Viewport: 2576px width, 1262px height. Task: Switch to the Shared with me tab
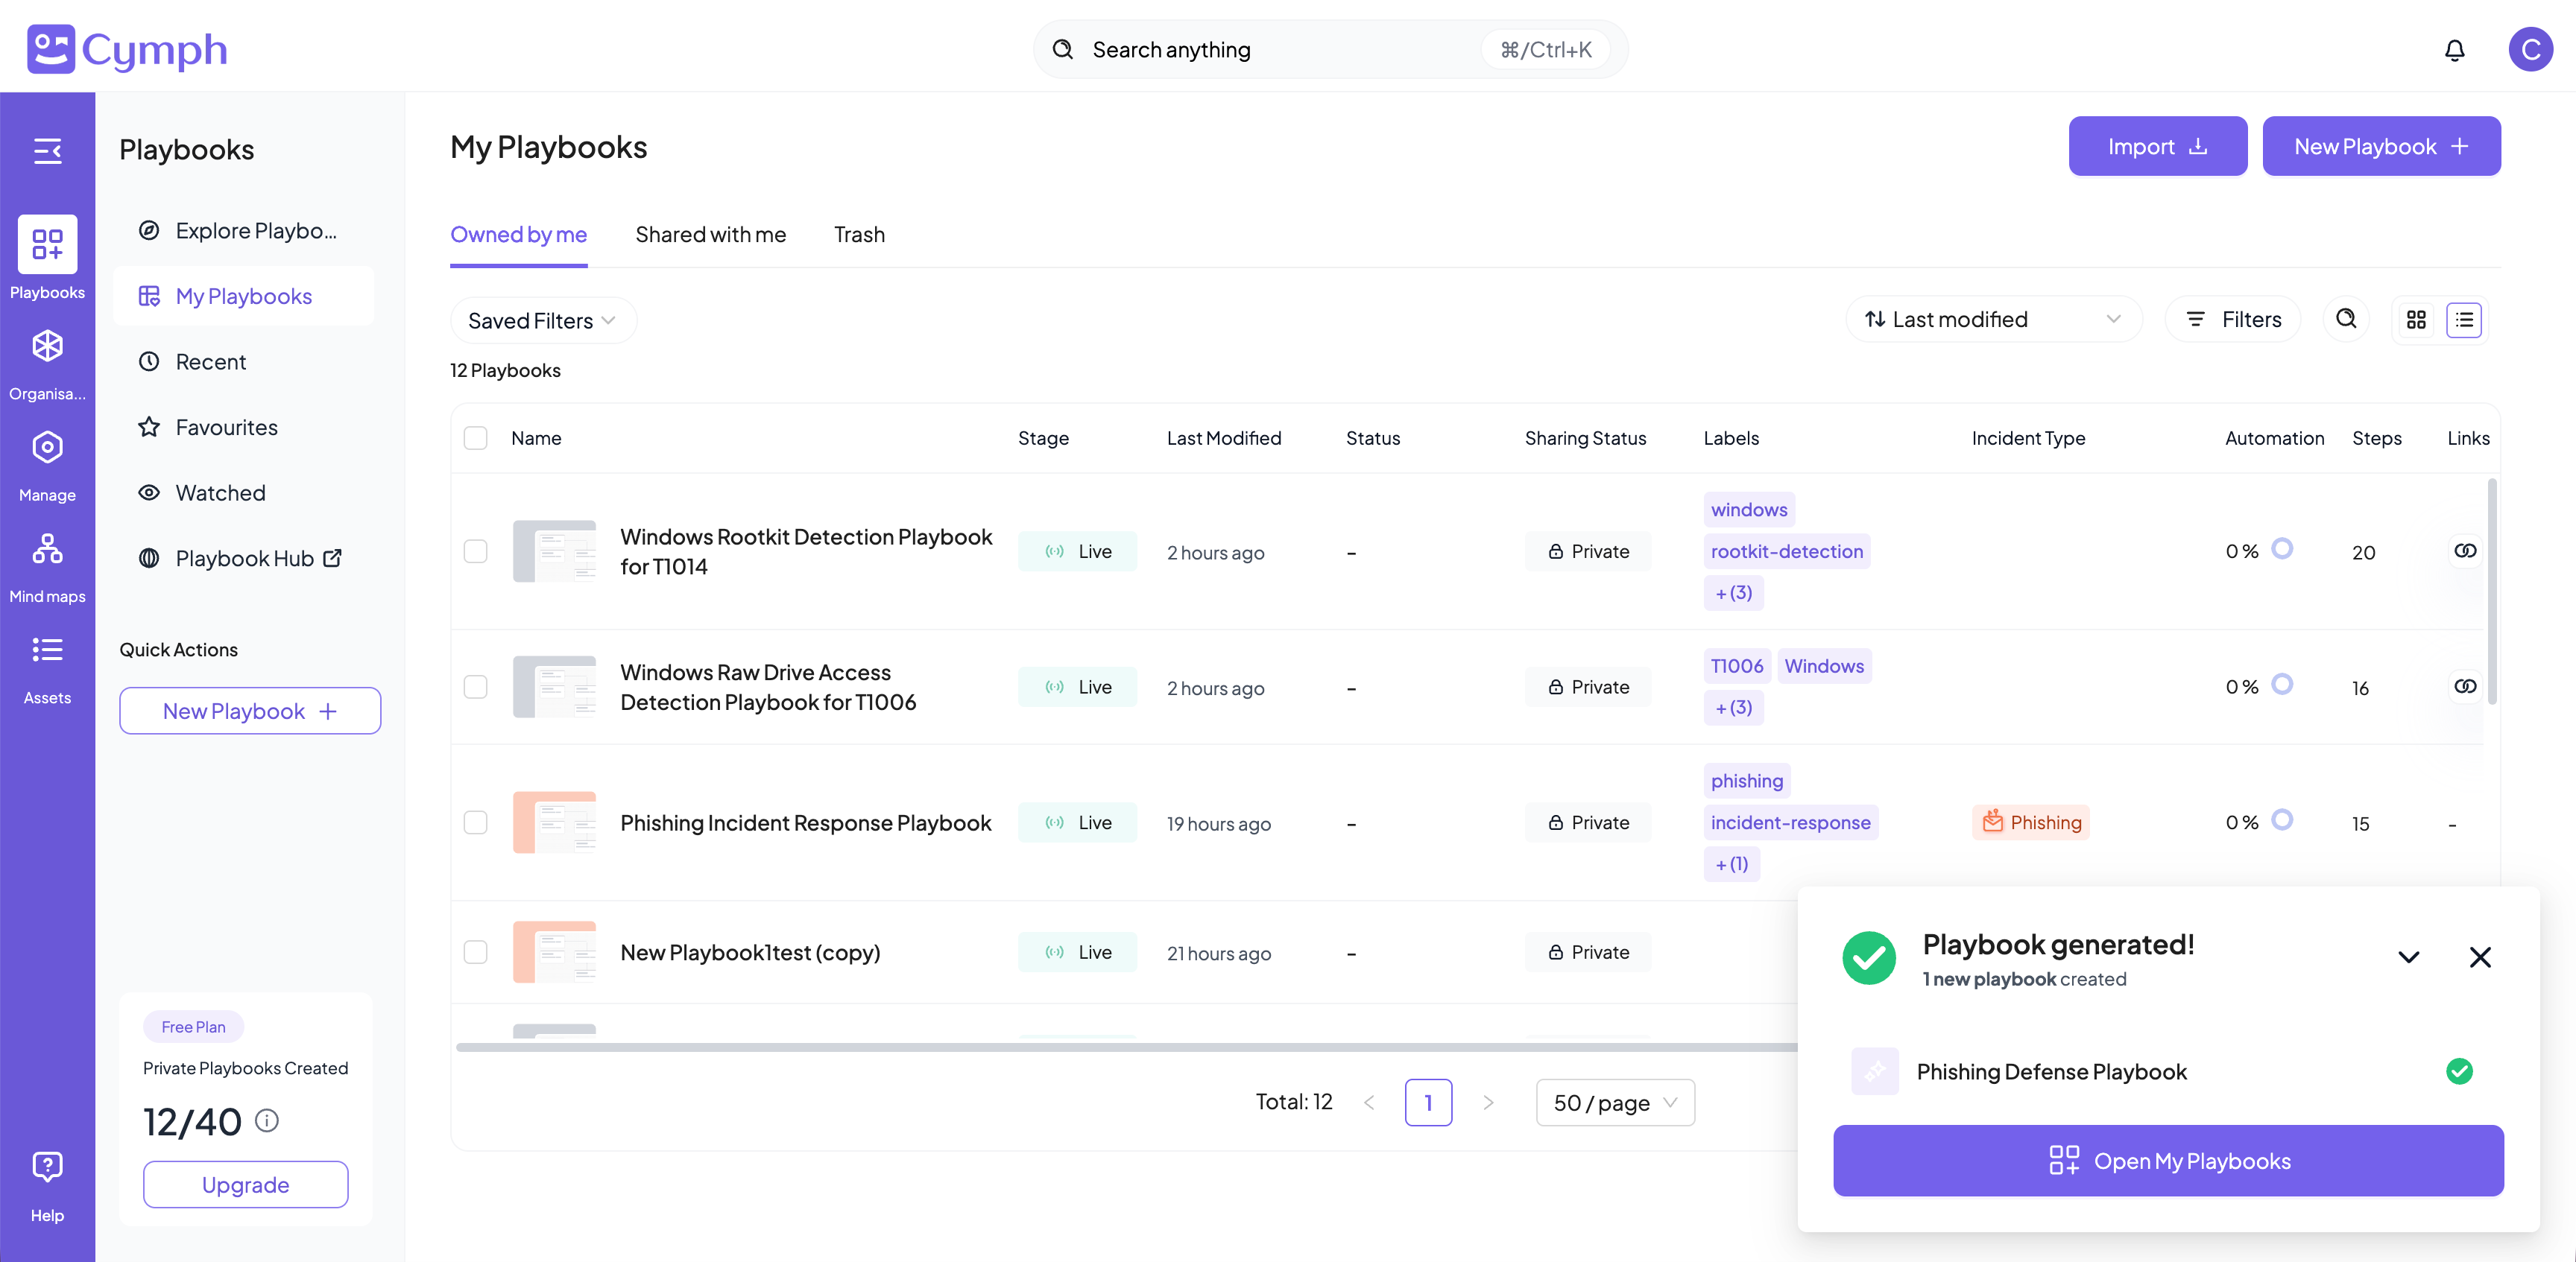(710, 235)
